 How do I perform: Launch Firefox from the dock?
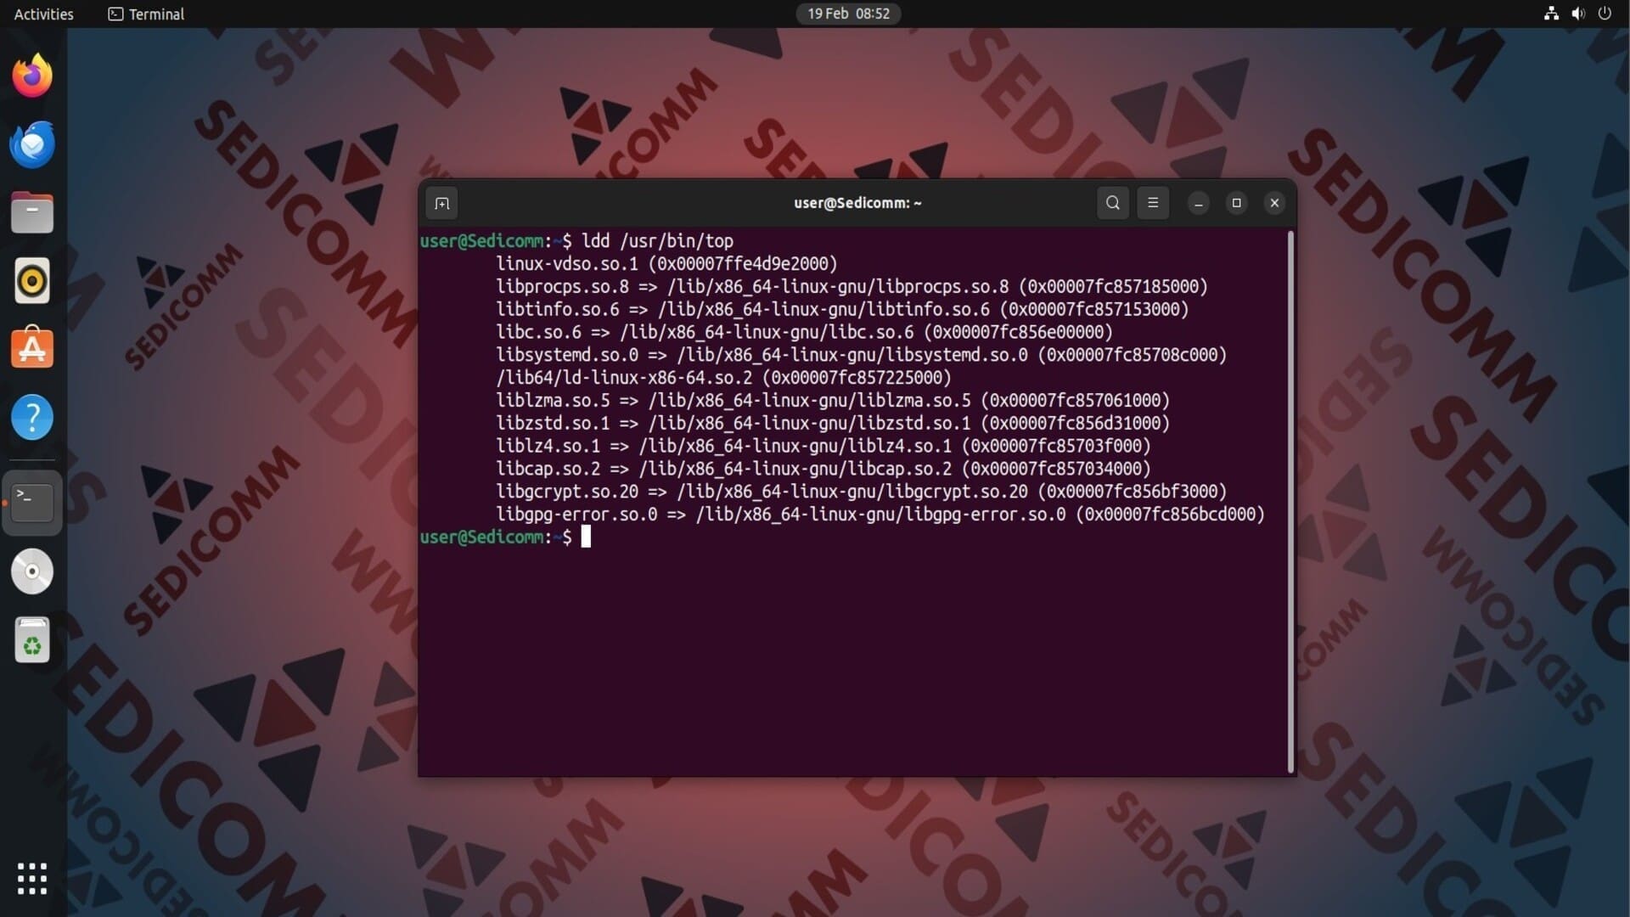pyautogui.click(x=32, y=76)
